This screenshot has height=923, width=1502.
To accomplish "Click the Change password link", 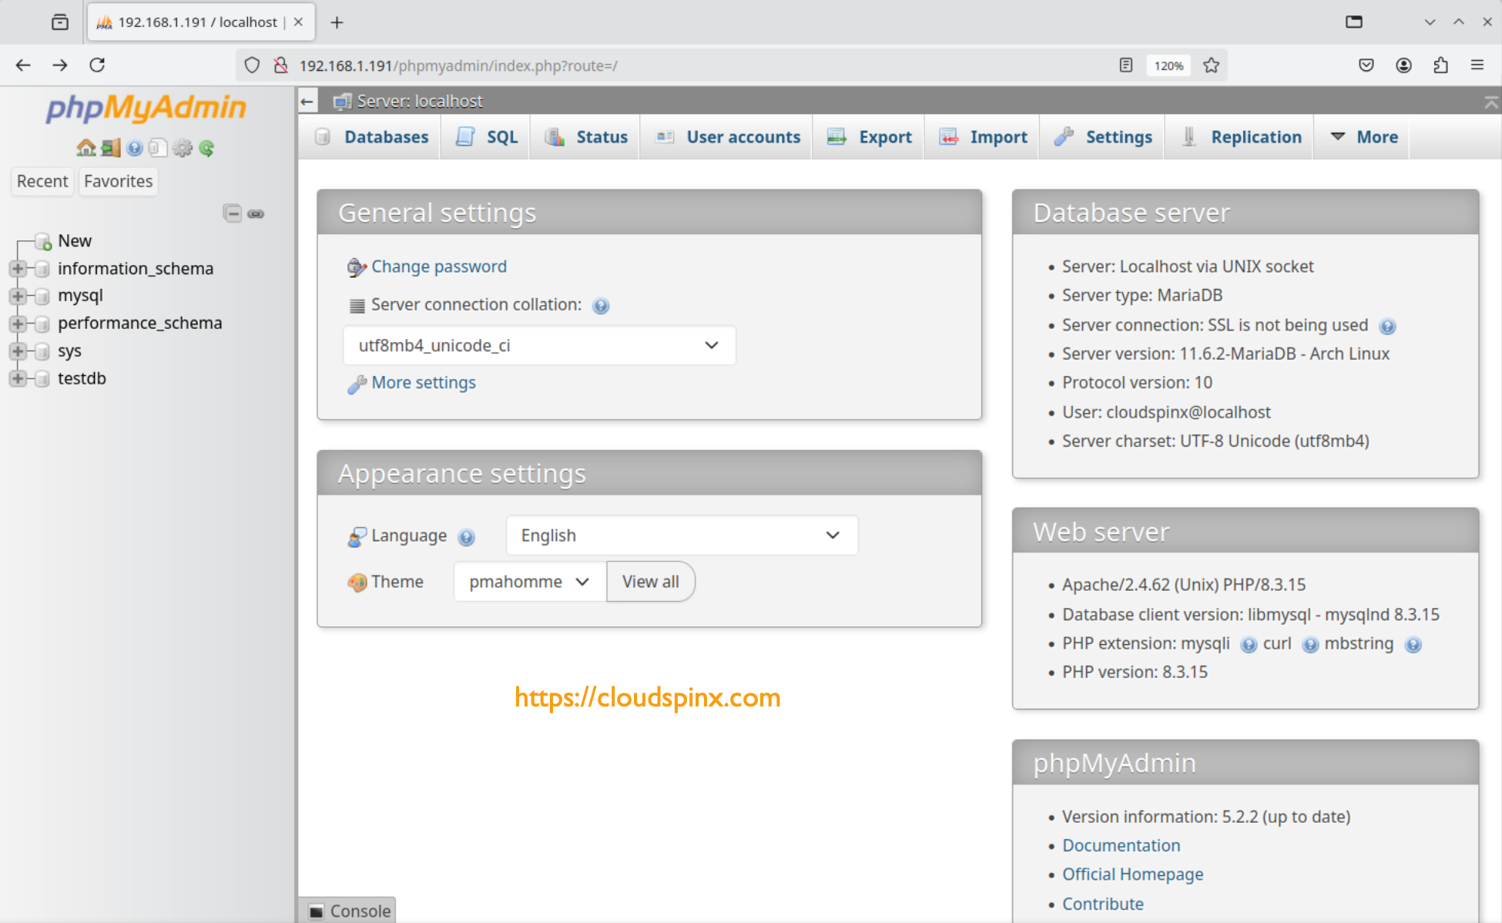I will point(438,267).
